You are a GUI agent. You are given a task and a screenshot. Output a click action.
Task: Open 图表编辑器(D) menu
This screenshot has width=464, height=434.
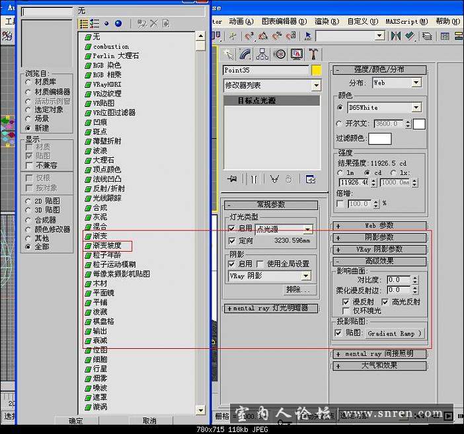click(x=284, y=22)
